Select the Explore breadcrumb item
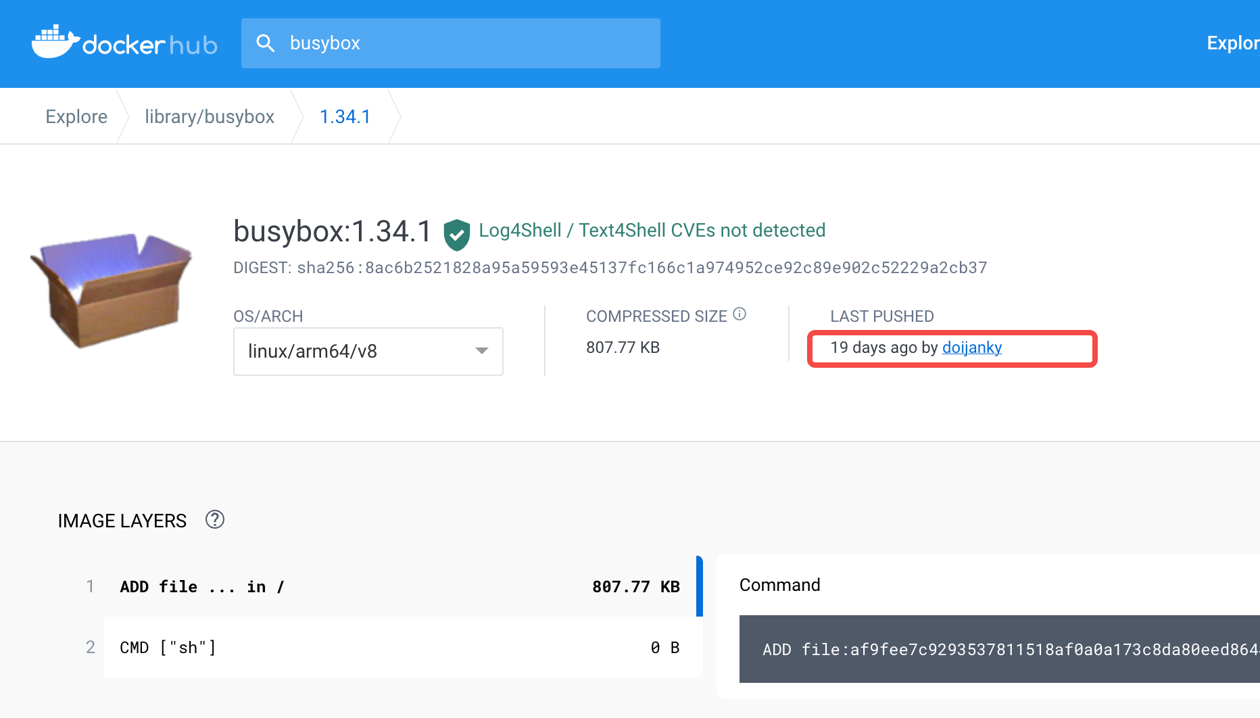The height and width of the screenshot is (718, 1260). (x=76, y=116)
